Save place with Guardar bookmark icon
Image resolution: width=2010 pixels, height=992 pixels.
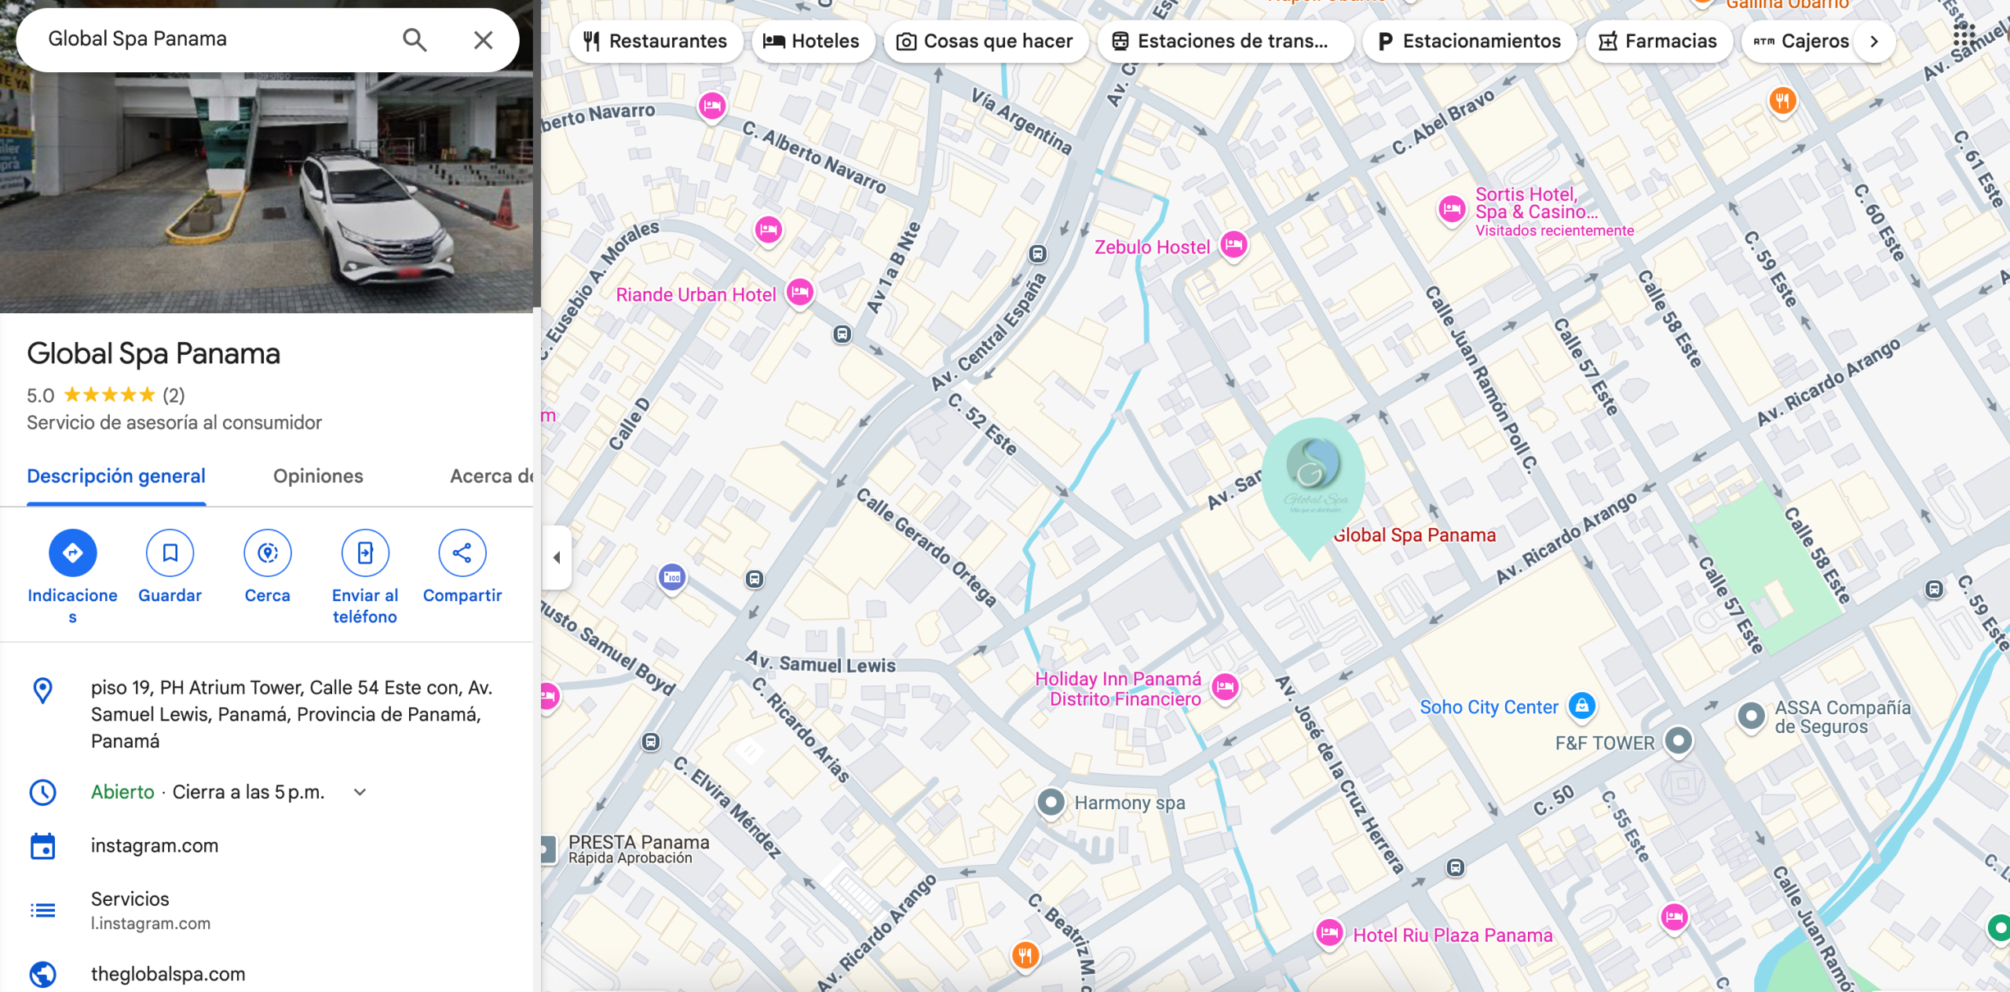[x=170, y=553]
